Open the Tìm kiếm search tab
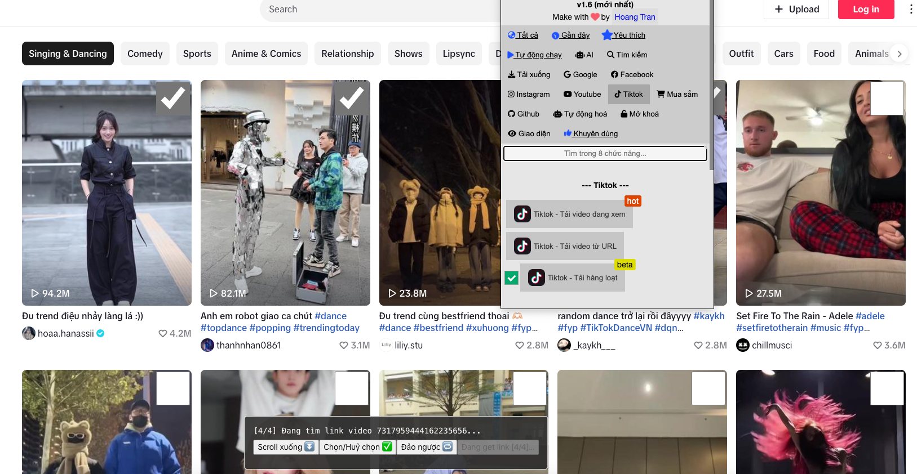The width and height of the screenshot is (917, 474). point(627,55)
